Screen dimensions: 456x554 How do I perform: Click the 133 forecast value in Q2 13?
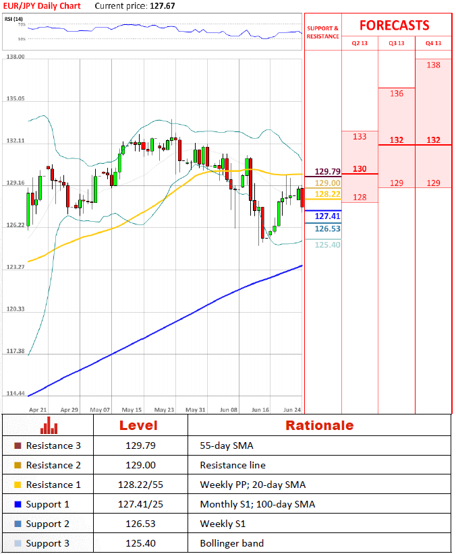(360, 137)
